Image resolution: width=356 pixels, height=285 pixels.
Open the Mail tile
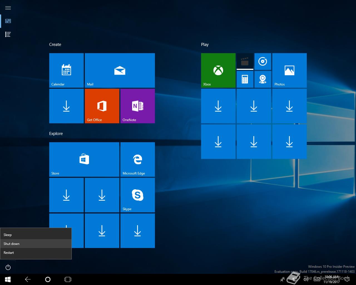120,70
